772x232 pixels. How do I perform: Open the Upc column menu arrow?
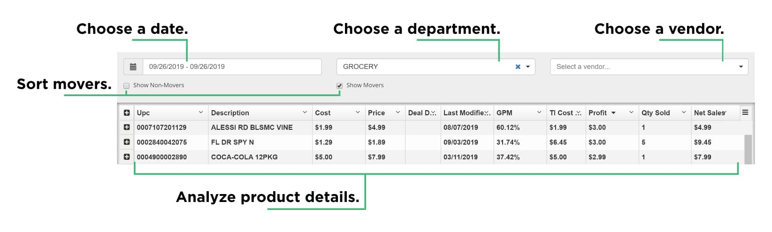coord(201,112)
